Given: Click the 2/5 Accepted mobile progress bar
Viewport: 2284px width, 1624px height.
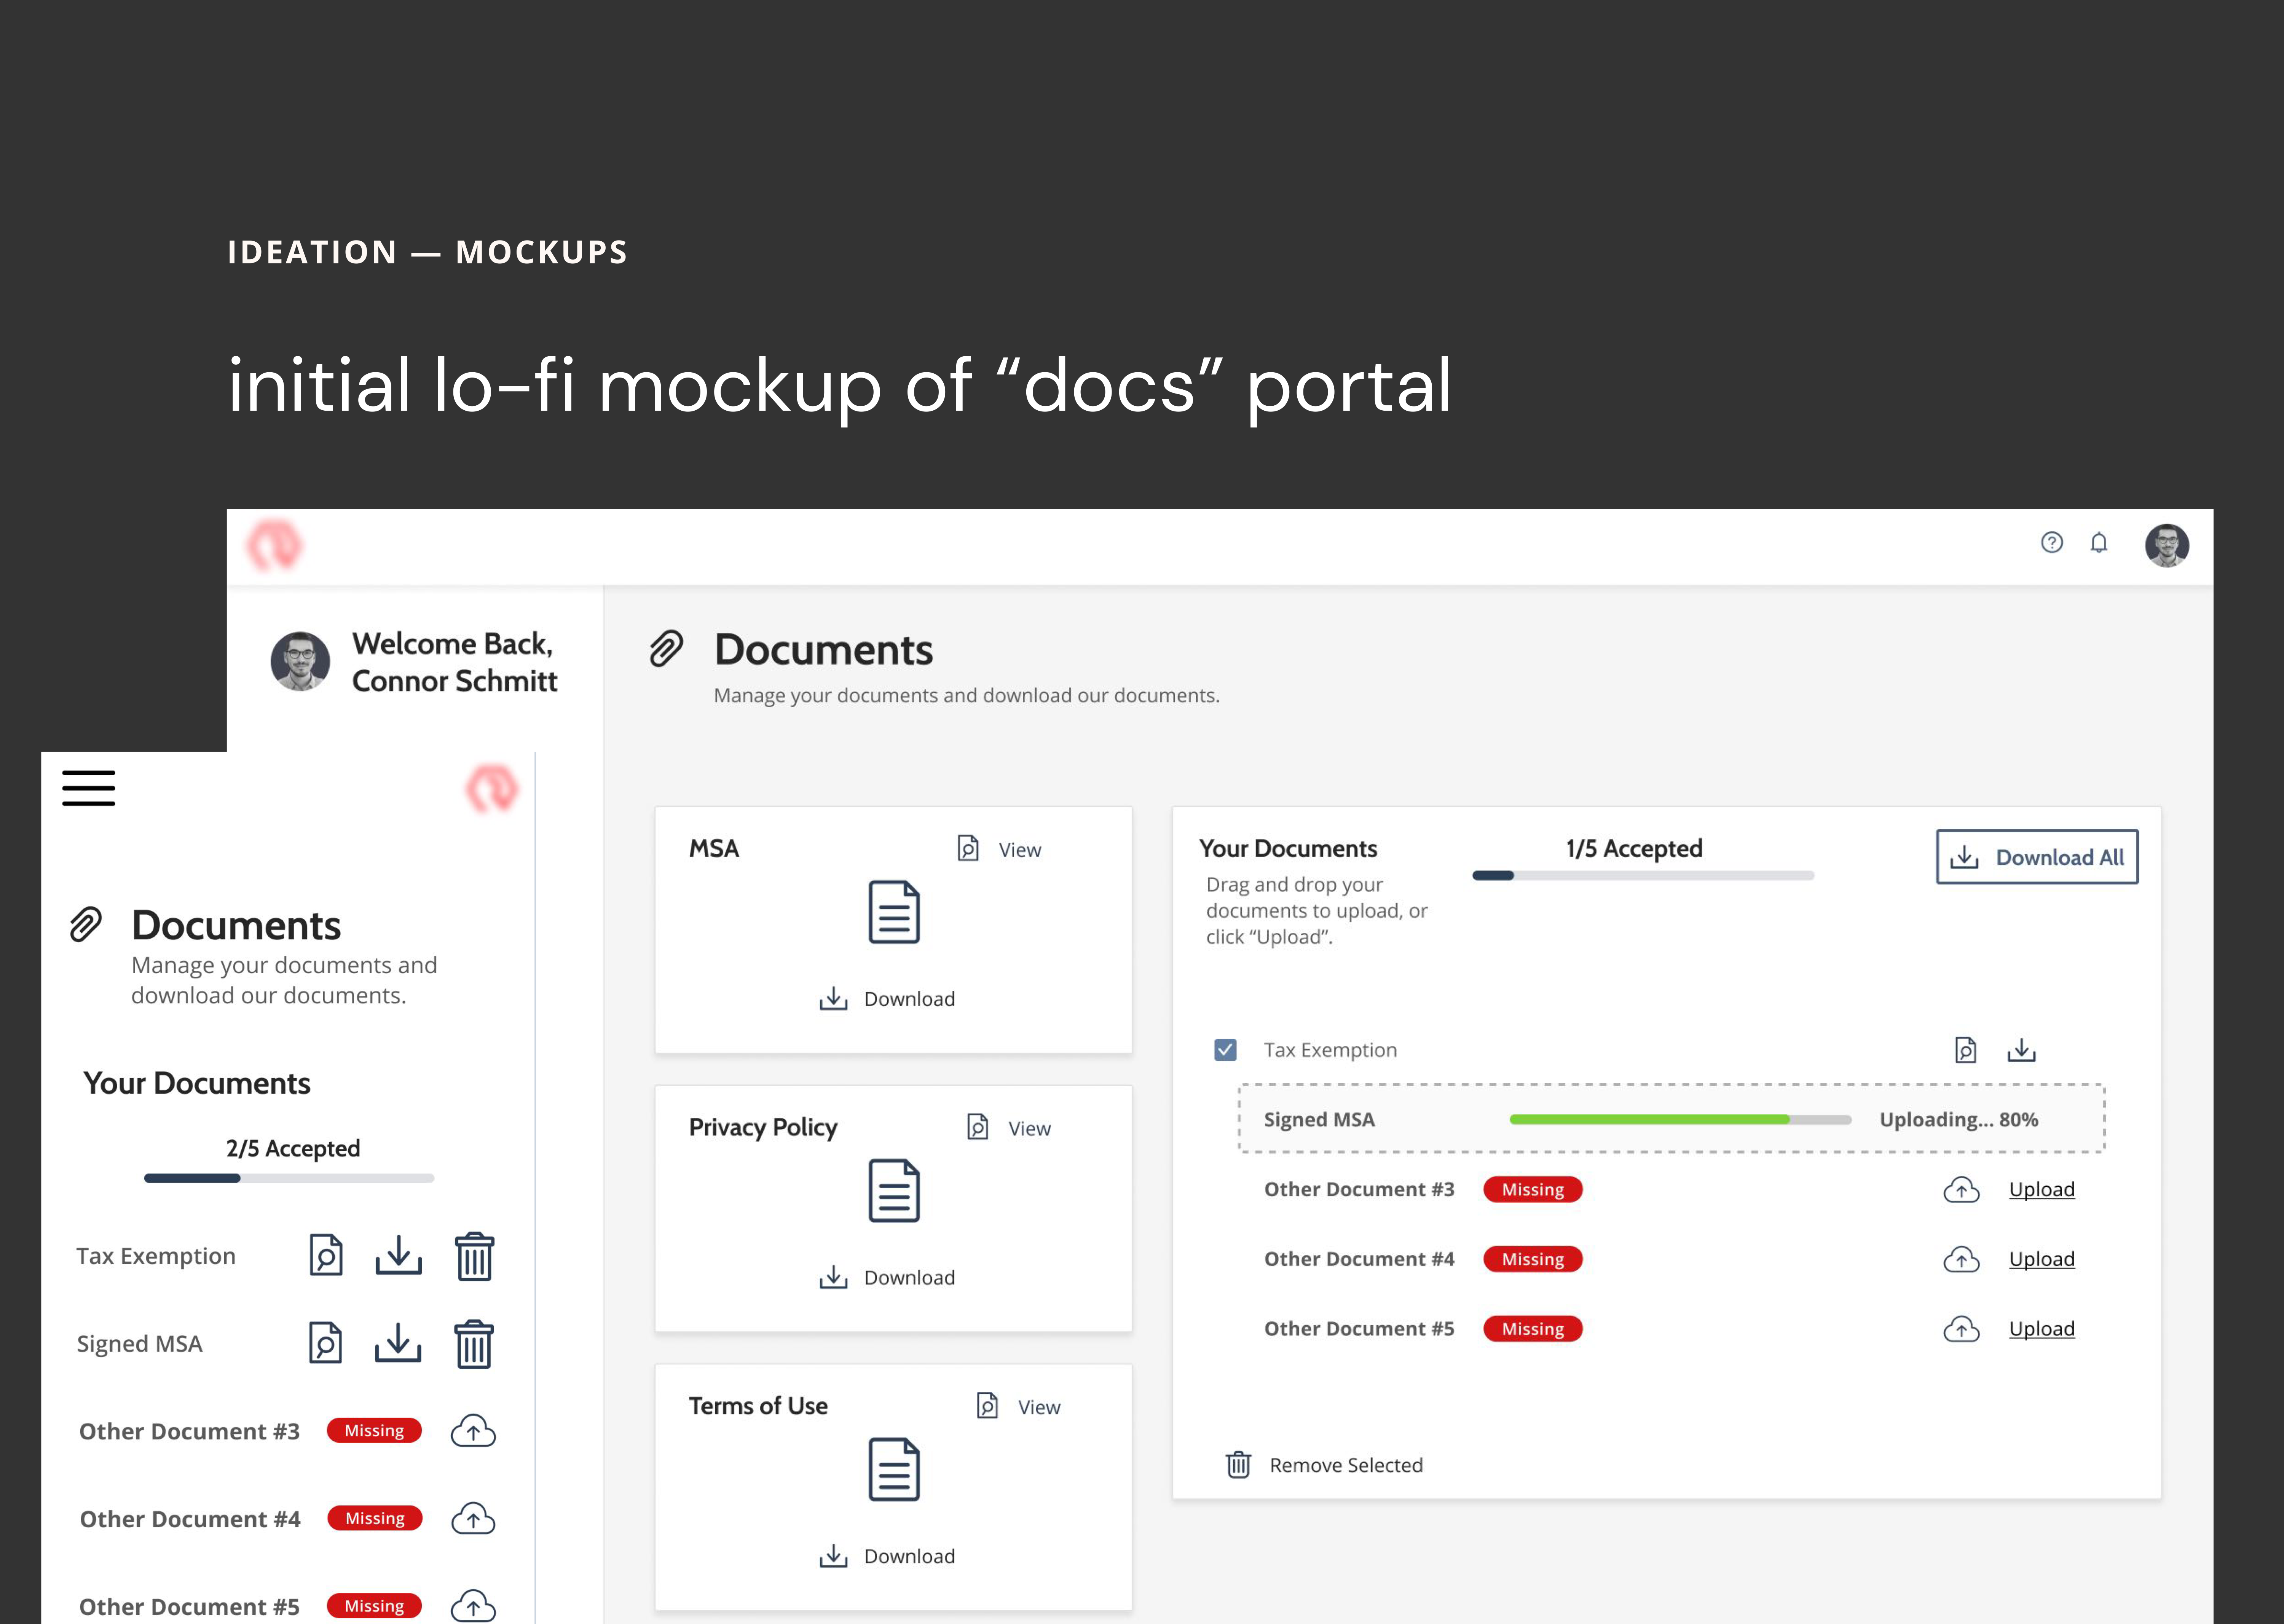Looking at the screenshot, I should coord(289,1178).
